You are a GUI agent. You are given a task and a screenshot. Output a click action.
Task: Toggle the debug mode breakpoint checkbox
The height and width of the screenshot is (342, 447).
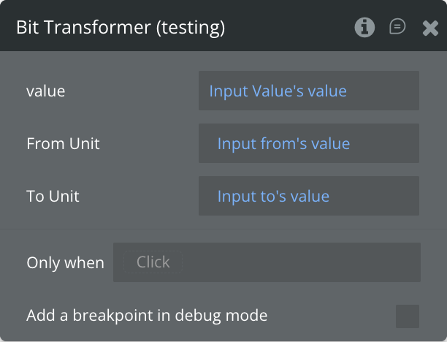tap(408, 316)
